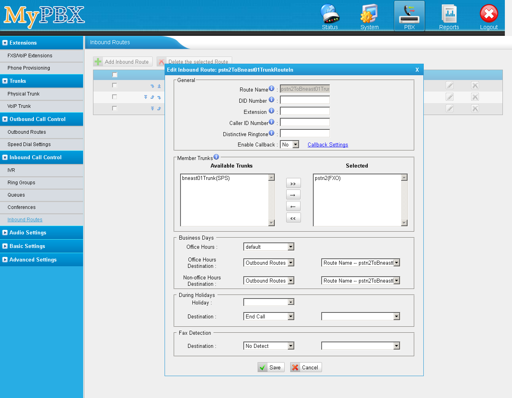Click the DID Number info icon

(272, 99)
